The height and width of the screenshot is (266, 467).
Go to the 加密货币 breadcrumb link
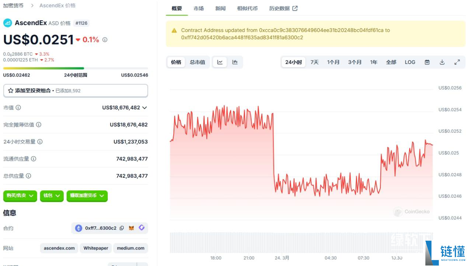click(13, 6)
